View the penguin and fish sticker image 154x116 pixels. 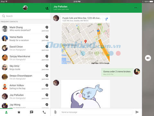(86, 94)
